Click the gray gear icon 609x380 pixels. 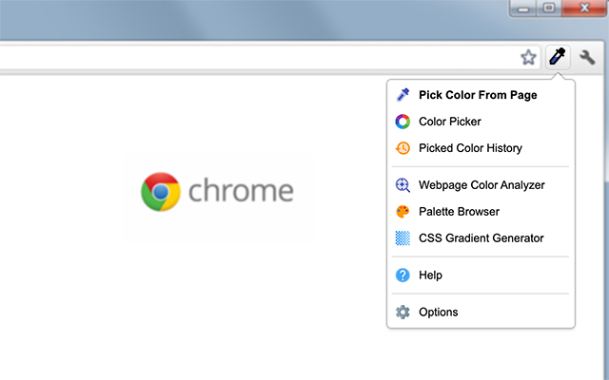tap(403, 312)
